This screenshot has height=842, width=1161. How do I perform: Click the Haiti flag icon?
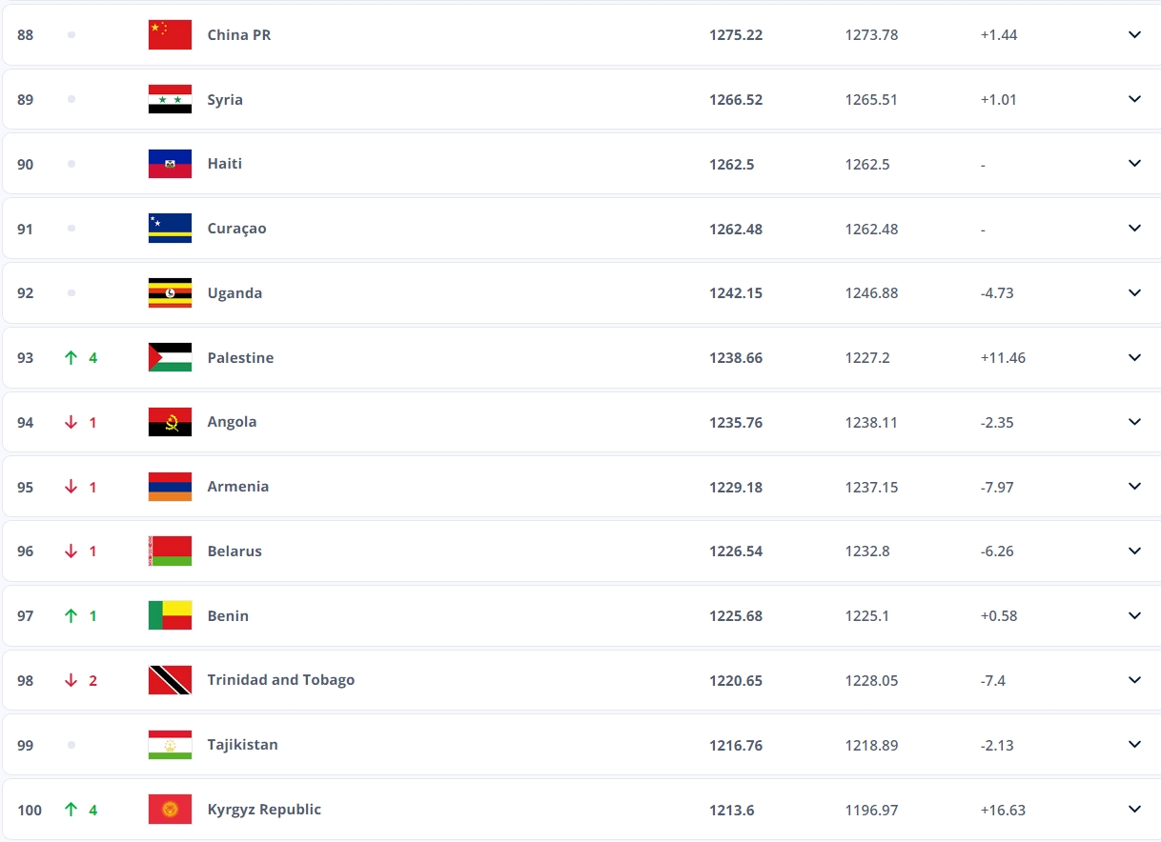pos(170,163)
